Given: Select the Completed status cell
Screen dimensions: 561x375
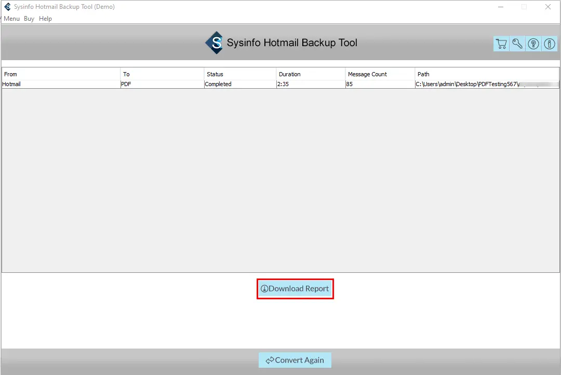Looking at the screenshot, I should pos(241,84).
